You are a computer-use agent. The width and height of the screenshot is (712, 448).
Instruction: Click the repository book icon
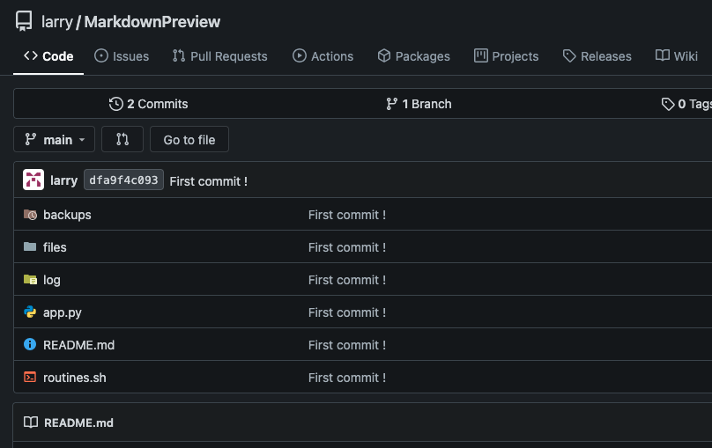[x=24, y=22]
